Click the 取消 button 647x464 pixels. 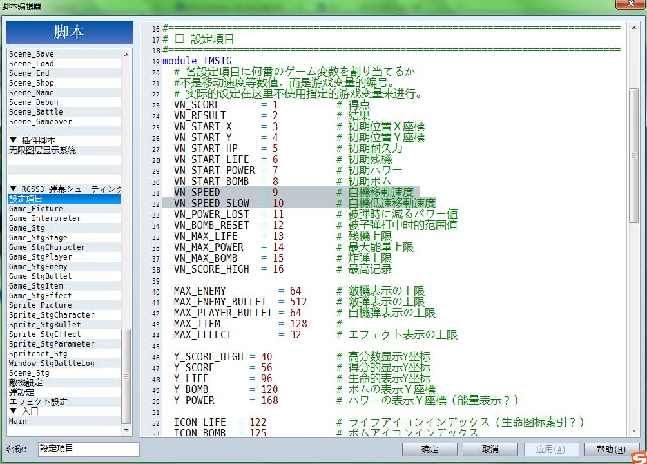490,450
